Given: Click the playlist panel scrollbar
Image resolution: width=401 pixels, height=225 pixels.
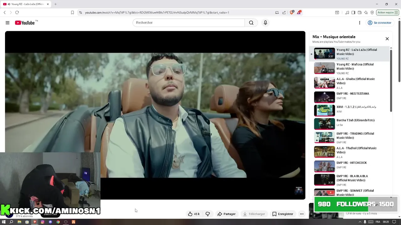Looking at the screenshot, I should (x=391, y=81).
